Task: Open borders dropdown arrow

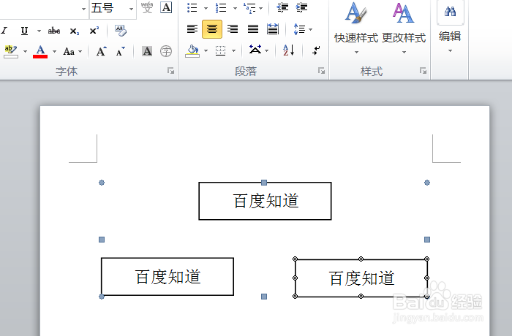Action: (234, 51)
